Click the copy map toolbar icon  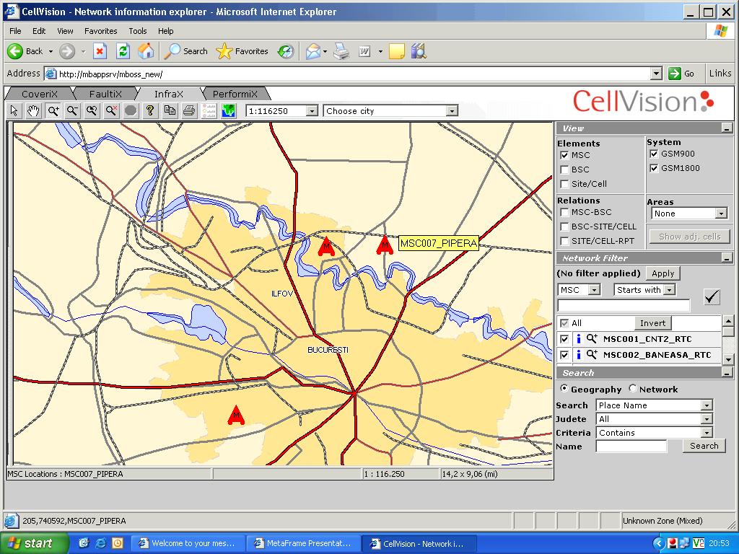click(170, 110)
